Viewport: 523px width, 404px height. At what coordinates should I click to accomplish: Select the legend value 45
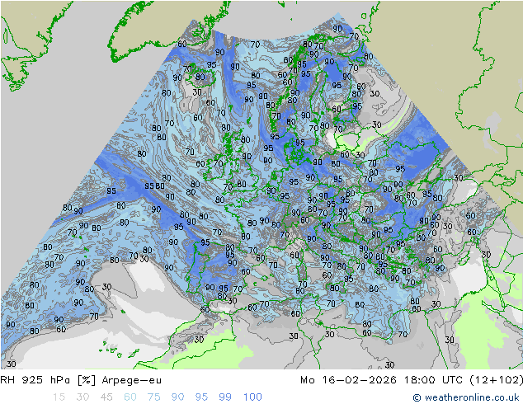tap(106, 397)
